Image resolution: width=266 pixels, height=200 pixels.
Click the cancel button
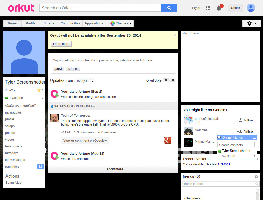click(73, 69)
